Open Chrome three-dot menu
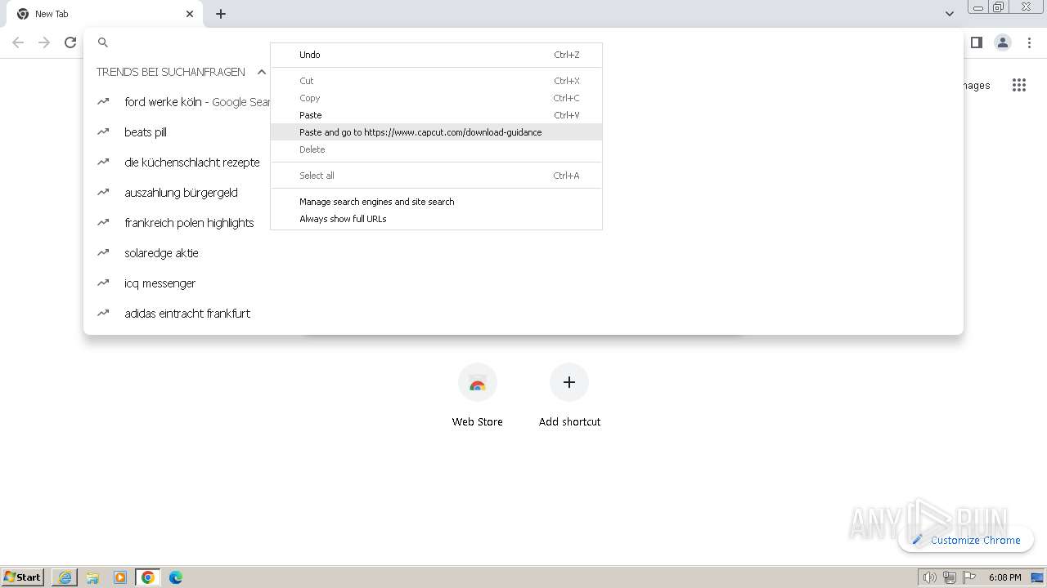 coord(1029,42)
